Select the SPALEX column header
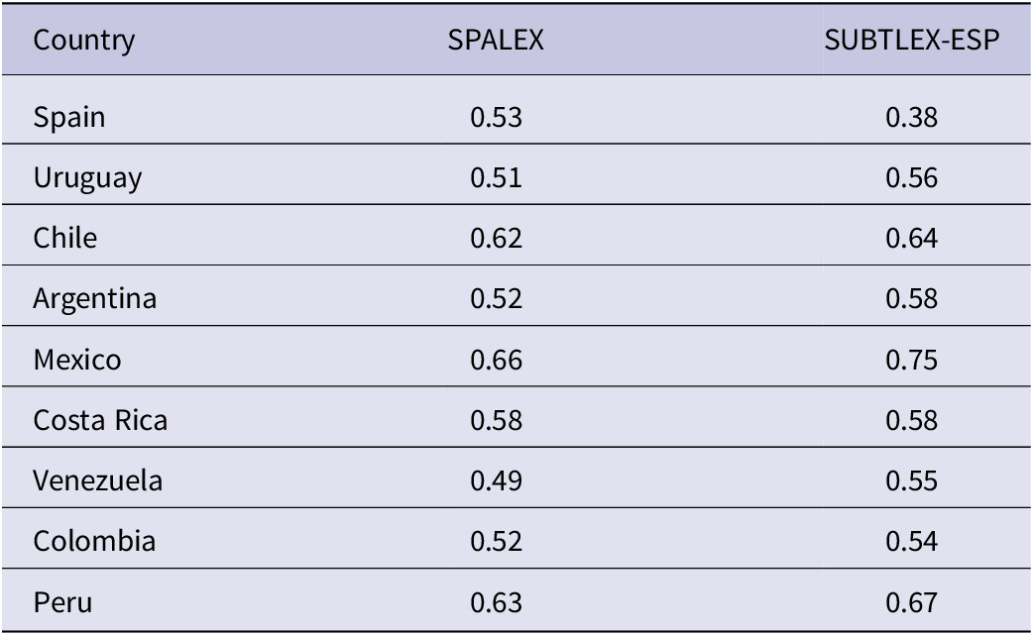 coord(496,42)
